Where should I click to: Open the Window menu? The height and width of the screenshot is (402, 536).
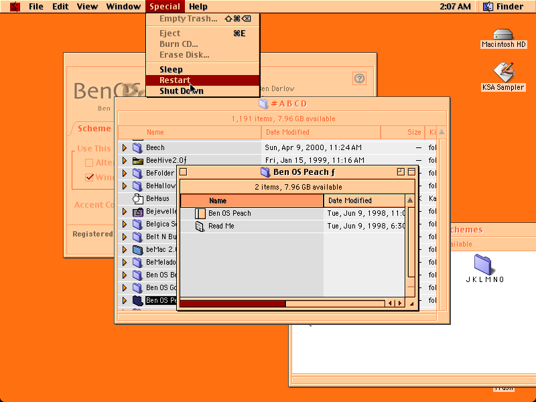123,7
